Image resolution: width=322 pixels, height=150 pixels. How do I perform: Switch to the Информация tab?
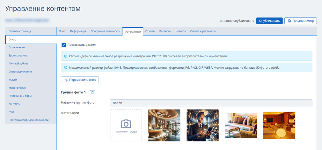coord(78,31)
